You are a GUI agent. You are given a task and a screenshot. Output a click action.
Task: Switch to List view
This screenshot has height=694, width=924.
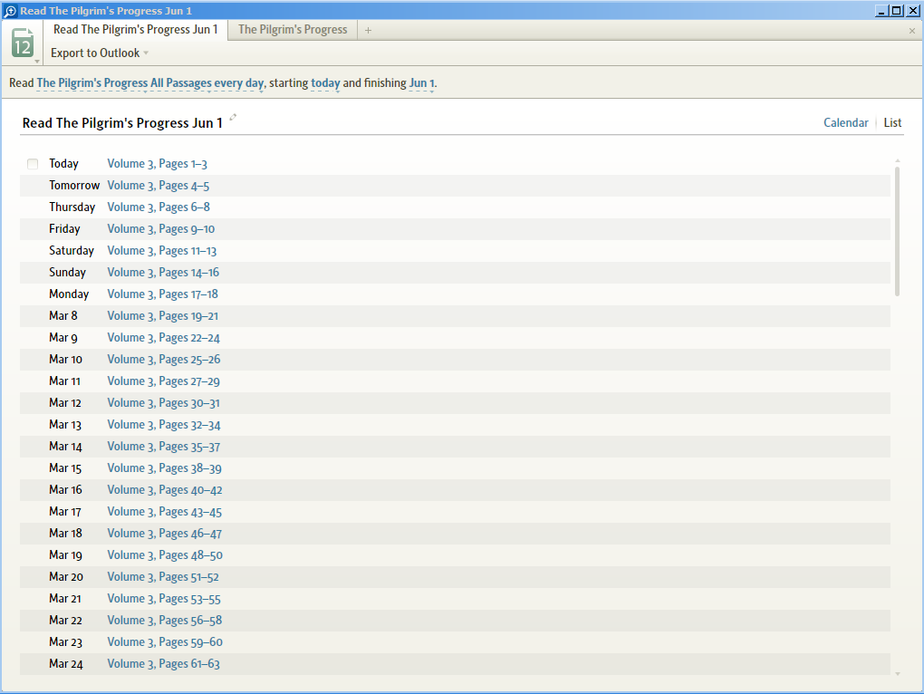pos(892,122)
